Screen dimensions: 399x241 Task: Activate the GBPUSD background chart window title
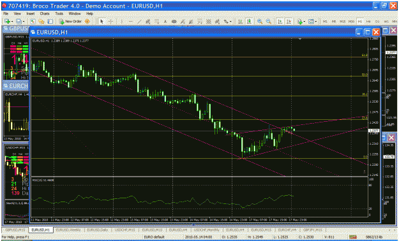coord(17,29)
